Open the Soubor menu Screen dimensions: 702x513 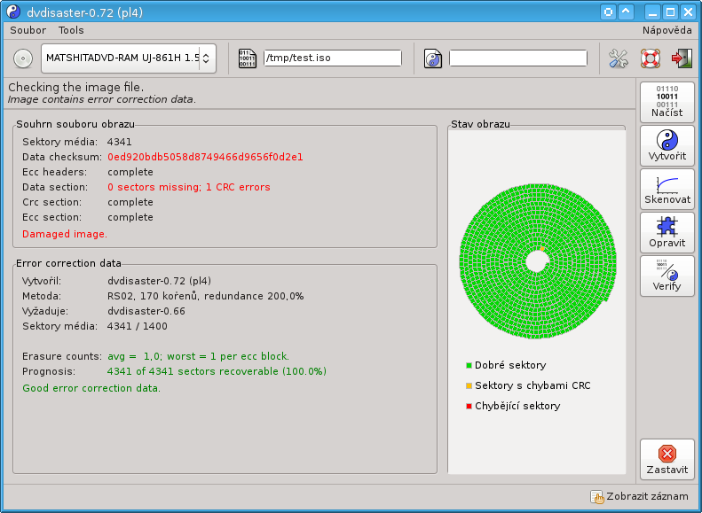coord(28,30)
